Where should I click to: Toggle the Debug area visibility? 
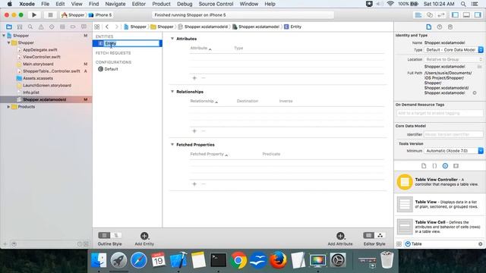coord(466,15)
